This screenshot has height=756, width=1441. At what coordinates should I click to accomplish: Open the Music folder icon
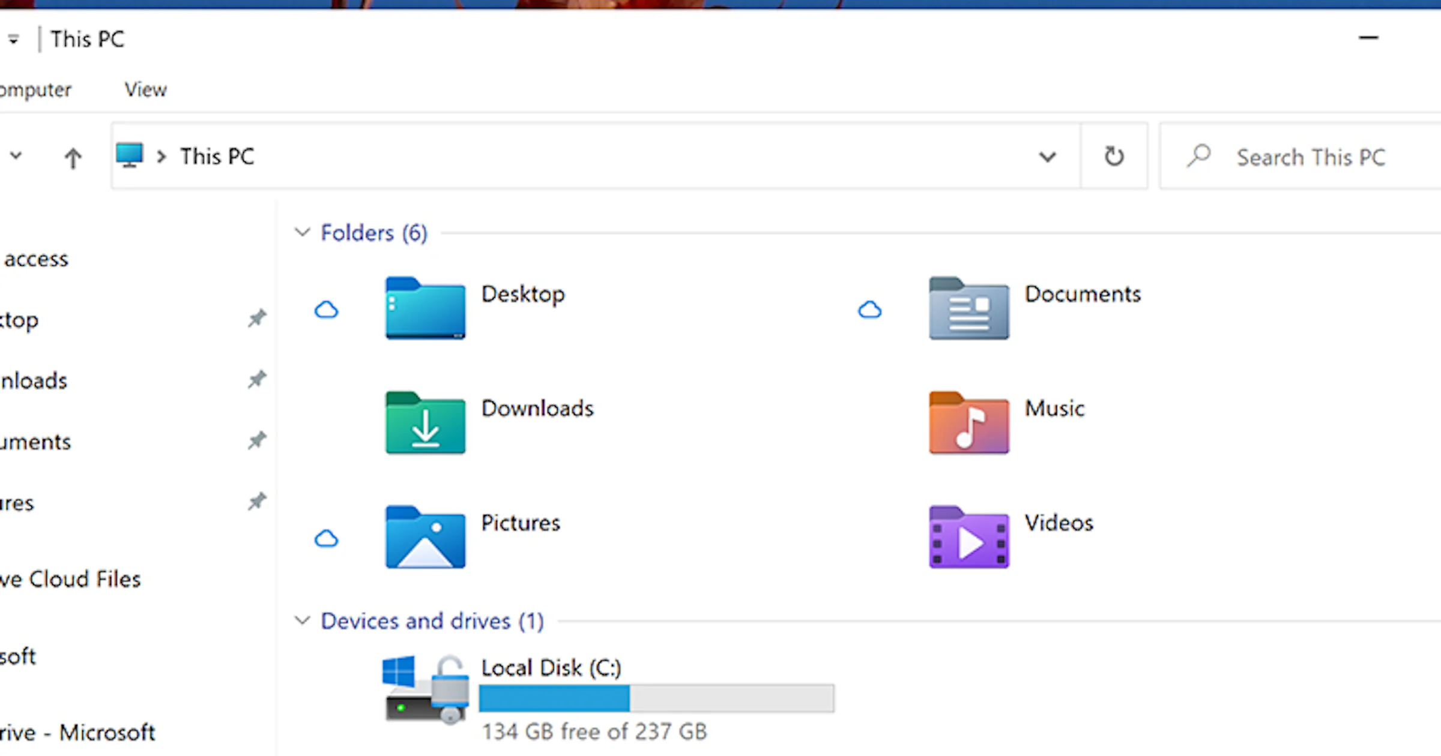tap(968, 422)
